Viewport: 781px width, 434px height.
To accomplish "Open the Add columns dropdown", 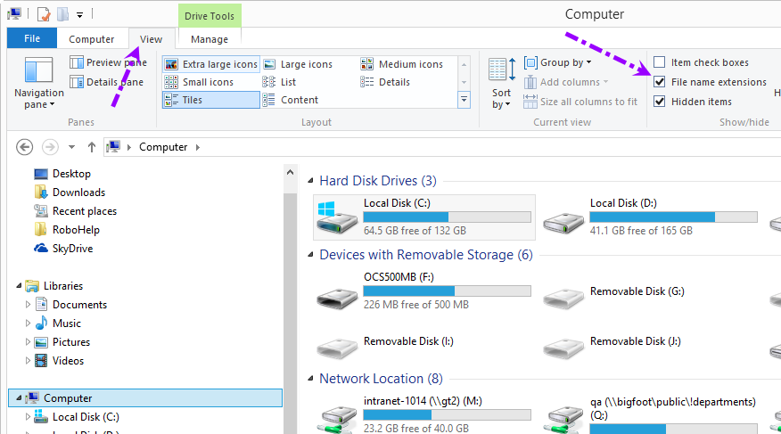I will click(566, 82).
